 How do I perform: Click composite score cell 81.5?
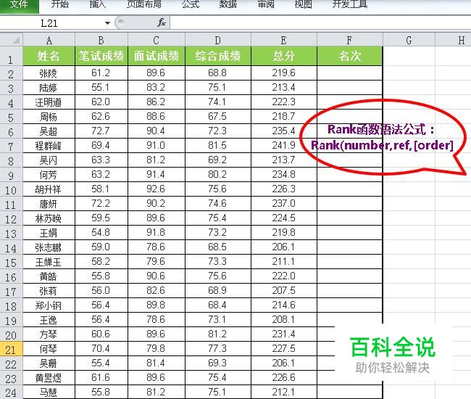pyautogui.click(x=218, y=146)
